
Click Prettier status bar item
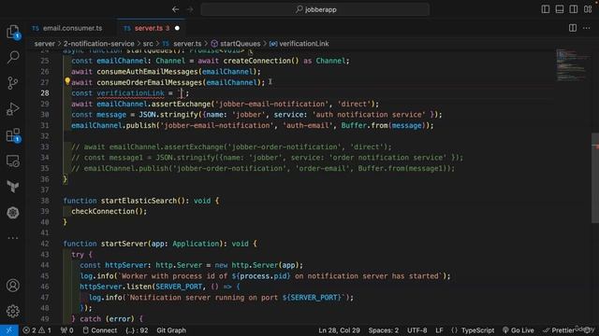559,330
